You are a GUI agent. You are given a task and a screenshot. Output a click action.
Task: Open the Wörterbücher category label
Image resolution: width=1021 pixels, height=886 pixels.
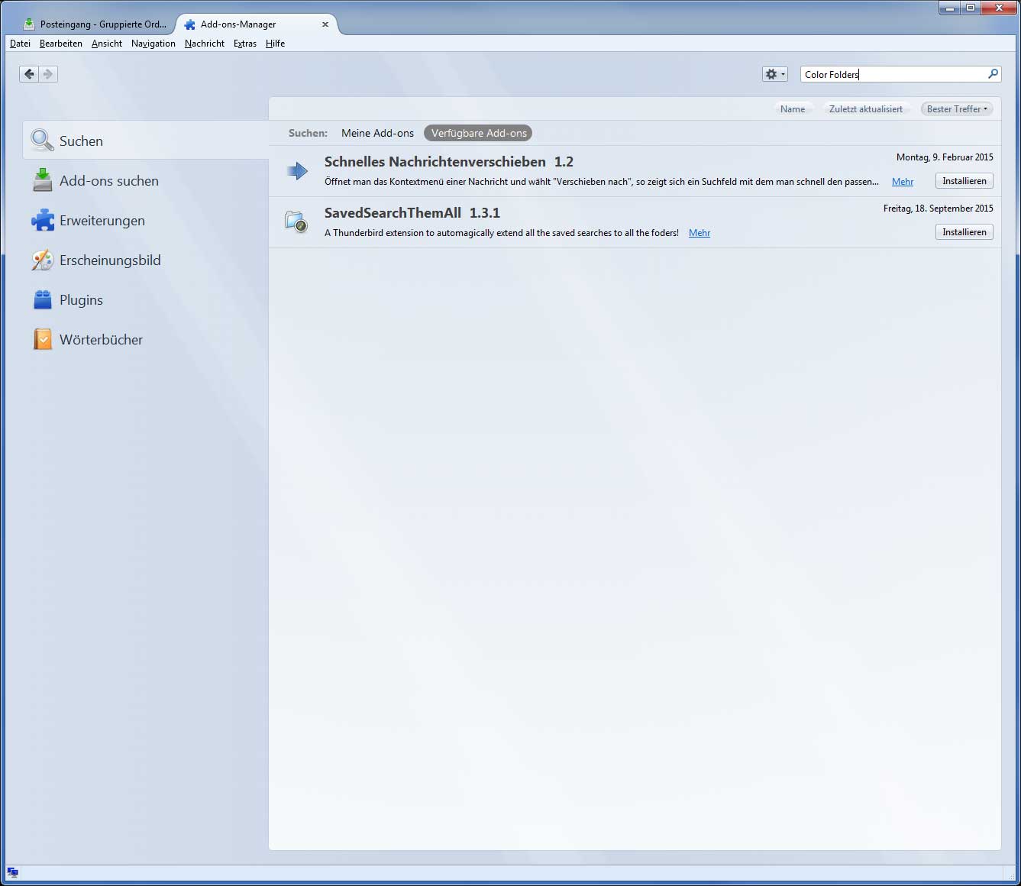101,340
